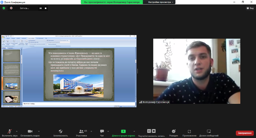The width and height of the screenshot is (256, 138).
Task: Click record narration option in ribbon
Action: [x=32, y=40]
